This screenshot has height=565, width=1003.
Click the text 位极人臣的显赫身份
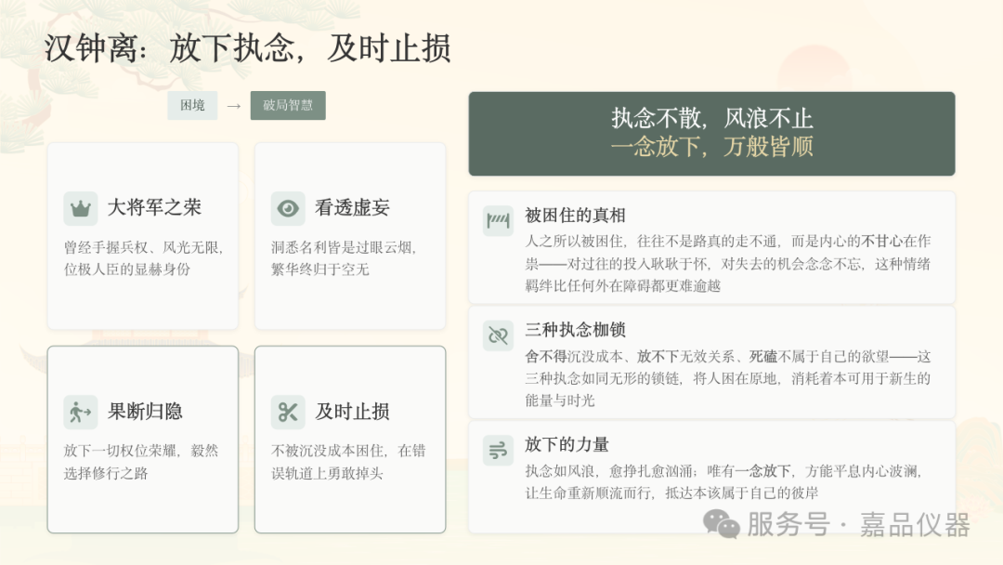pos(126,269)
